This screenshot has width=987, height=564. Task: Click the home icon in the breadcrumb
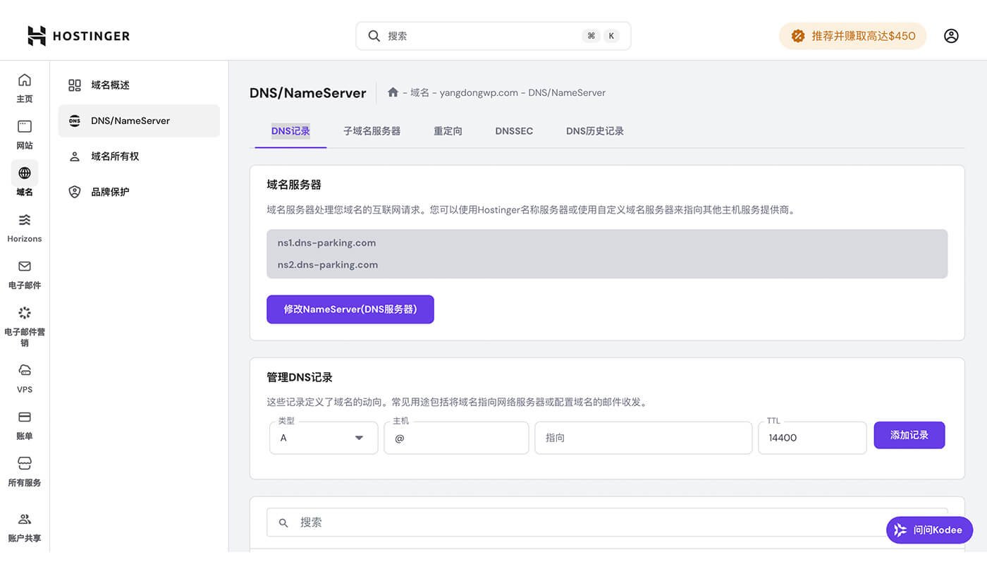[393, 92]
